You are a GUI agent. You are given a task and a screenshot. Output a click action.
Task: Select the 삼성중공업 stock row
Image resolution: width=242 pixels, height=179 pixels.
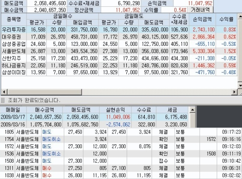pos(119,44)
